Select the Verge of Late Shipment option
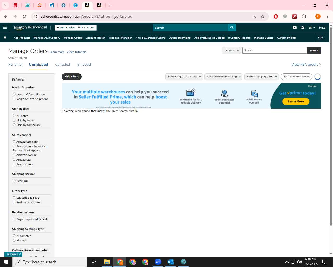 coord(14,99)
